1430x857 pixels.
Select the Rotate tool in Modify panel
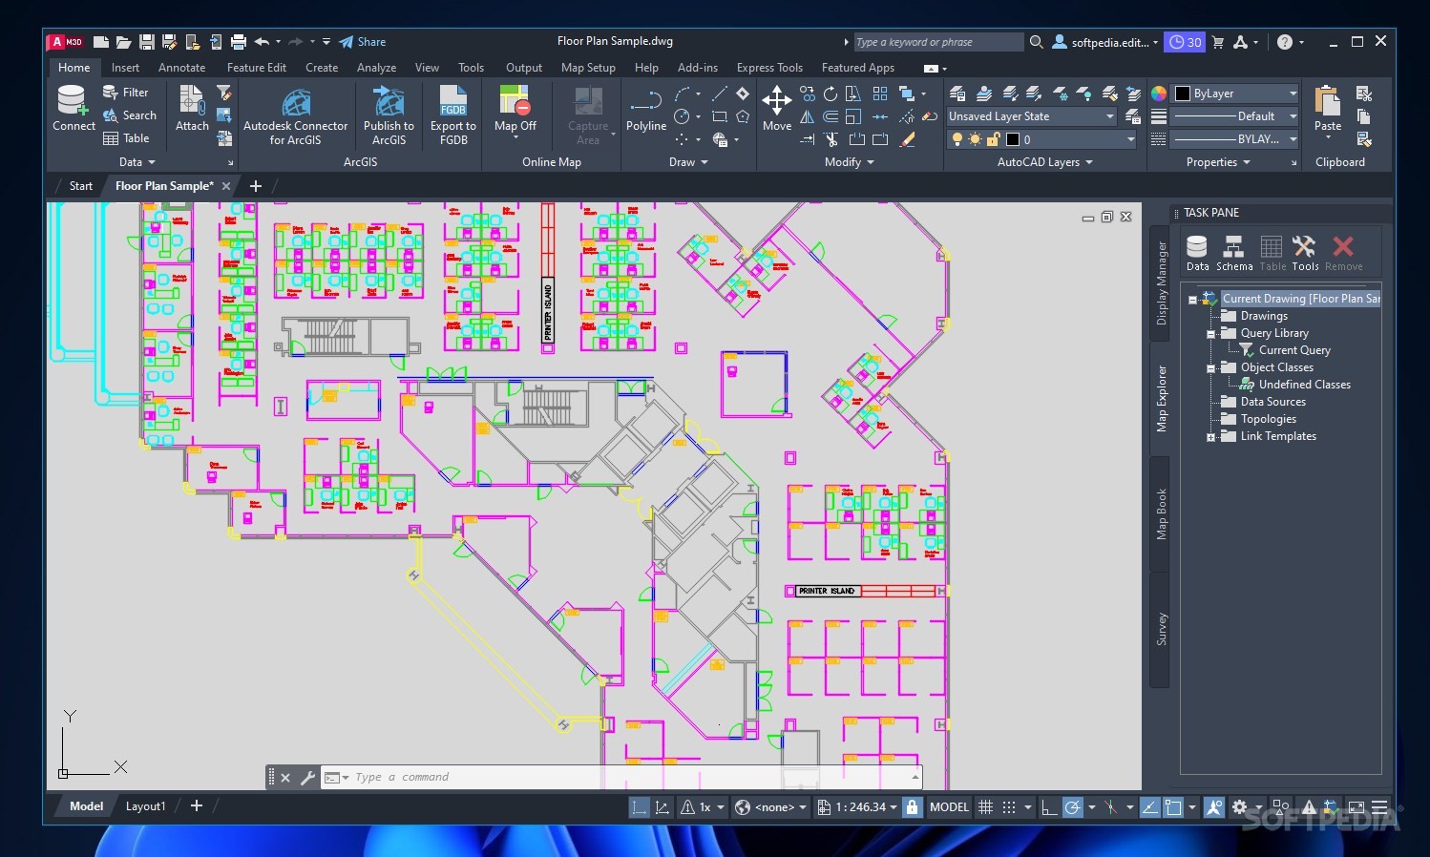click(x=831, y=94)
